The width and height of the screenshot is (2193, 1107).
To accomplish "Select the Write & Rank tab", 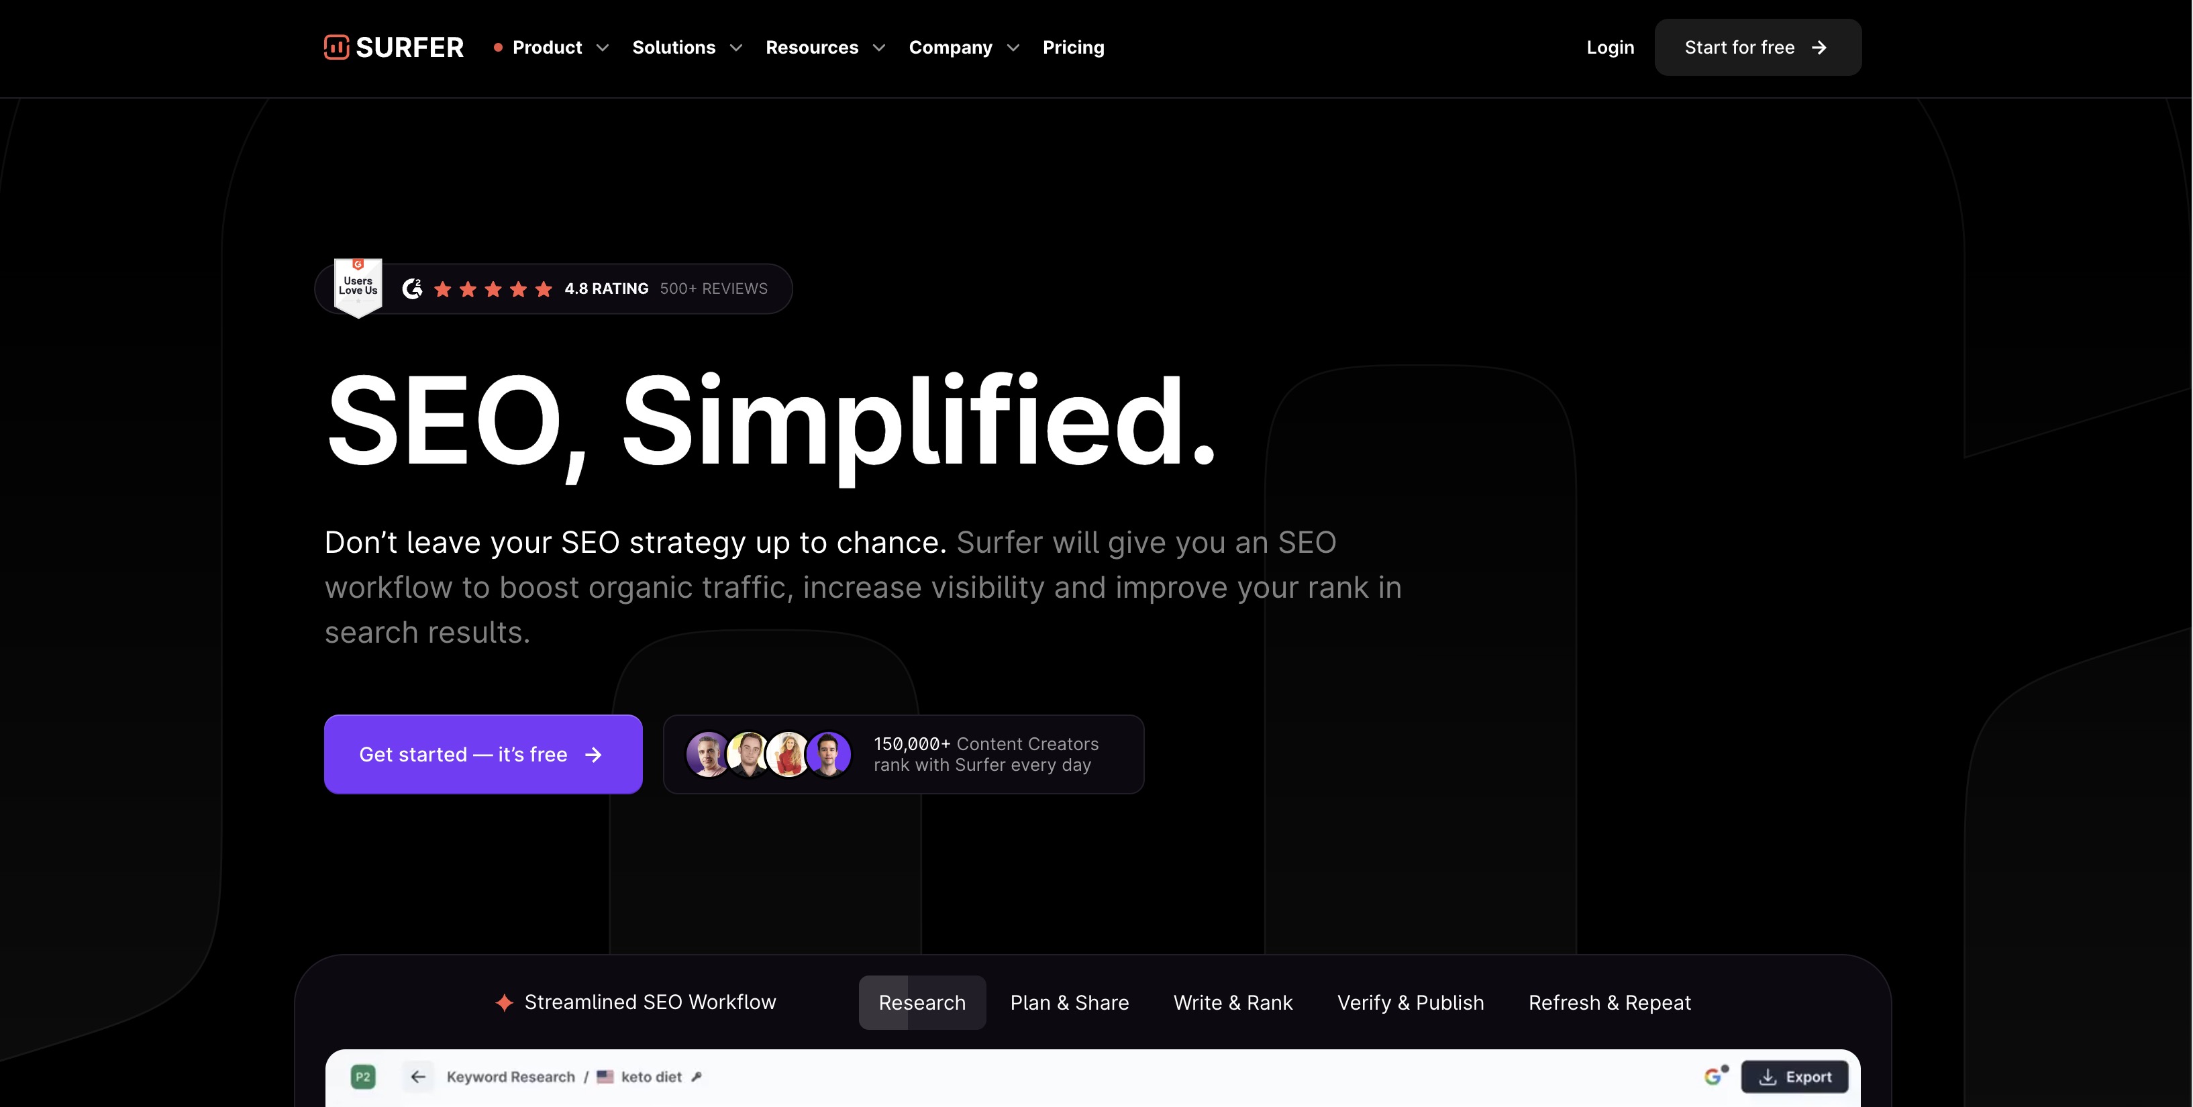I will point(1231,1000).
